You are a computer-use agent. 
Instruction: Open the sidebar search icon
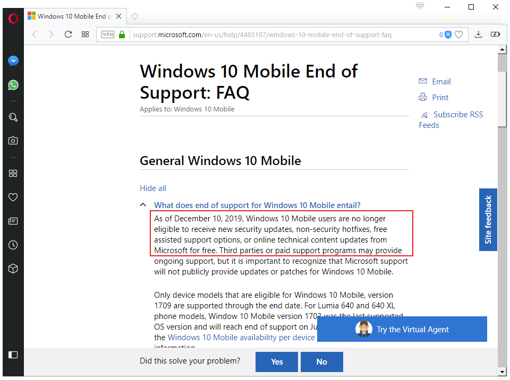13,117
